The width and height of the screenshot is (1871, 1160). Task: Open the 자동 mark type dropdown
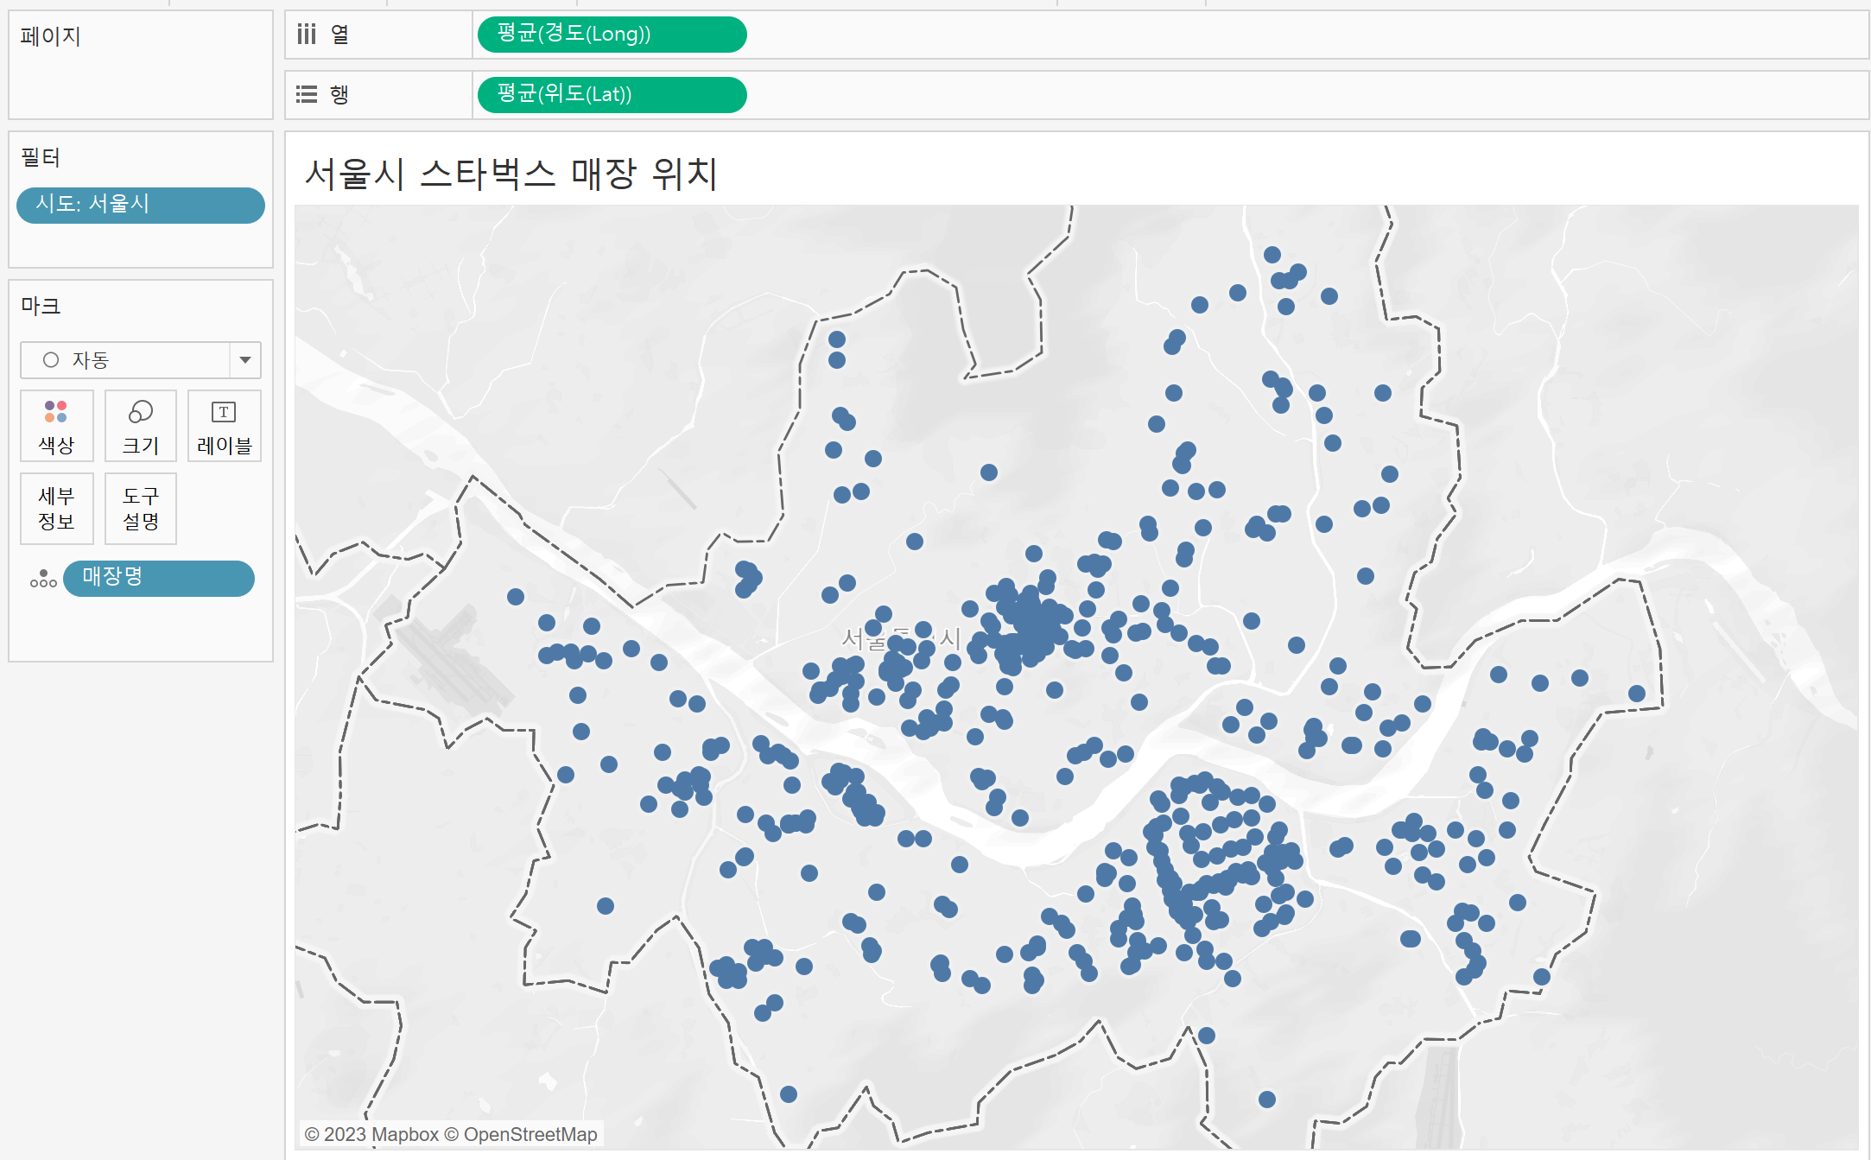pyautogui.click(x=141, y=360)
